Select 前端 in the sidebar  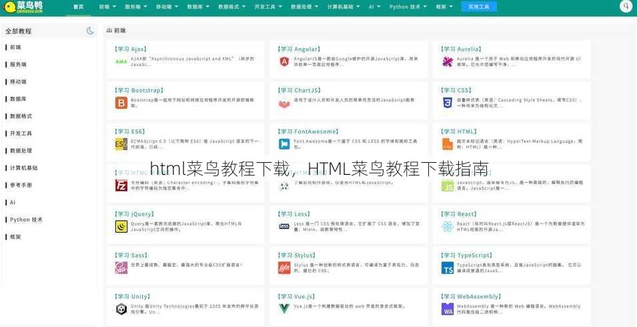[15, 47]
